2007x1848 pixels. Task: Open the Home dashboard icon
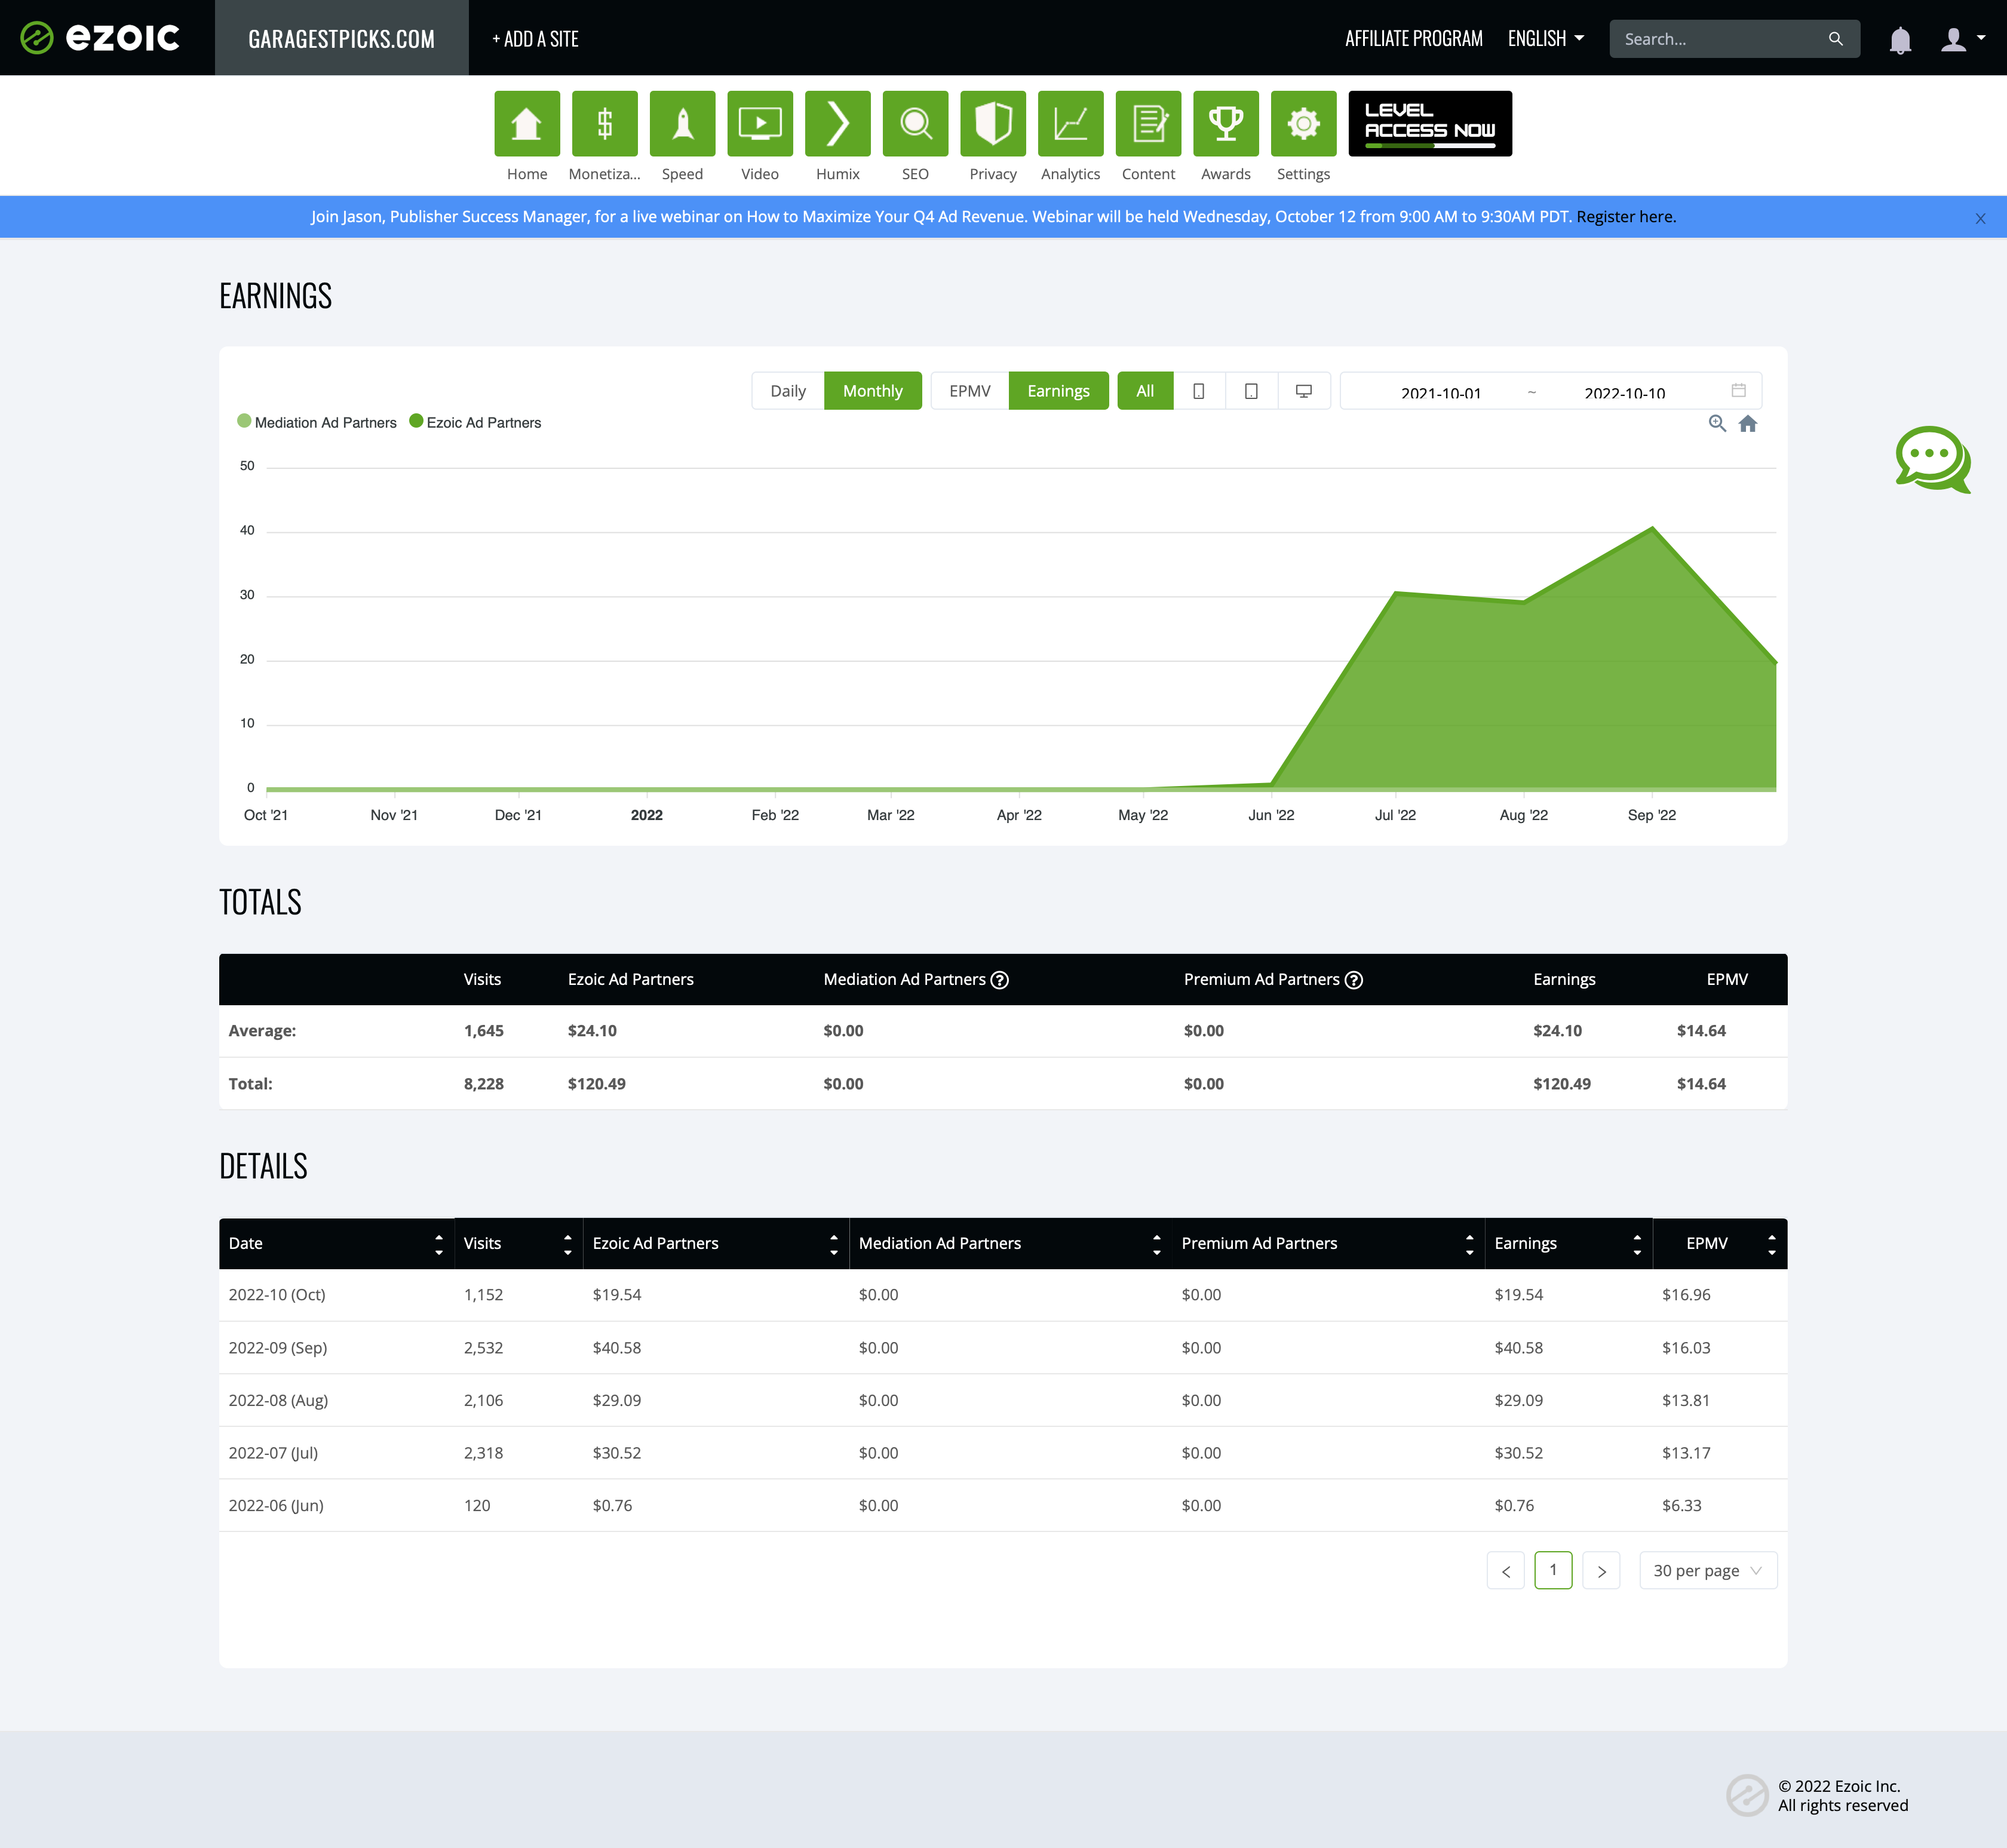(x=527, y=124)
